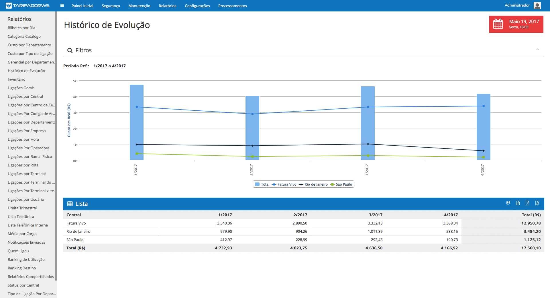
Task: Click the Administrador user avatar icon
Action: 537,5
